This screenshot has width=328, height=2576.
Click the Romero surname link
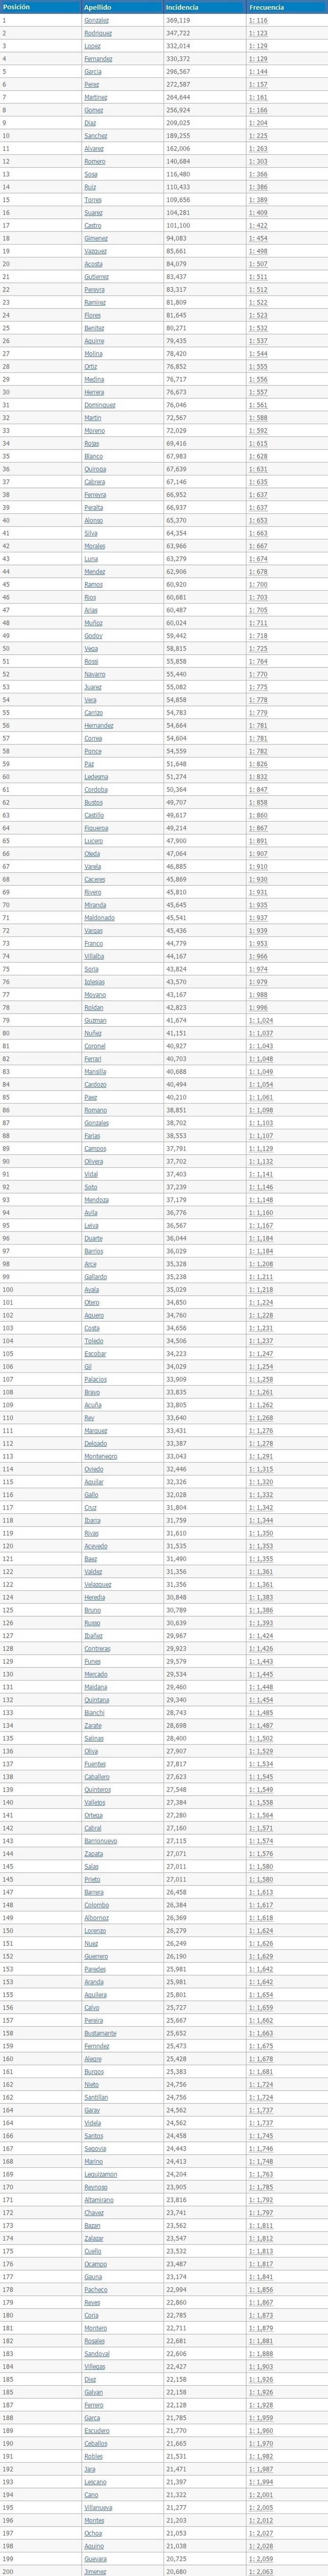(95, 161)
